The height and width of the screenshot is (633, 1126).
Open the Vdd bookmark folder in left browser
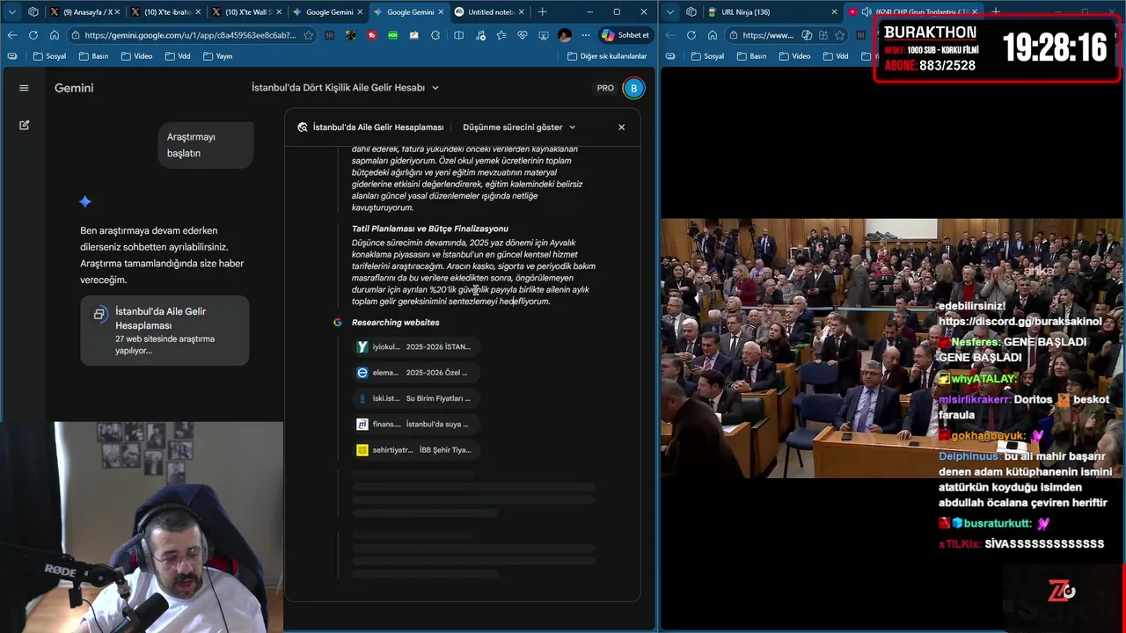[179, 56]
